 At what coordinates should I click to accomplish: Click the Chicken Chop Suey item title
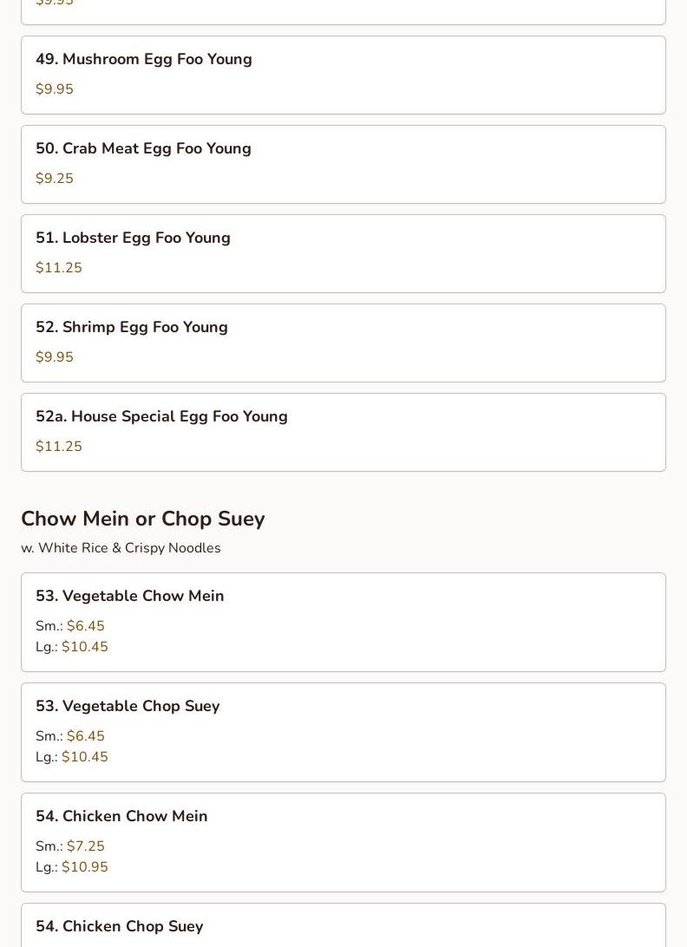[120, 926]
